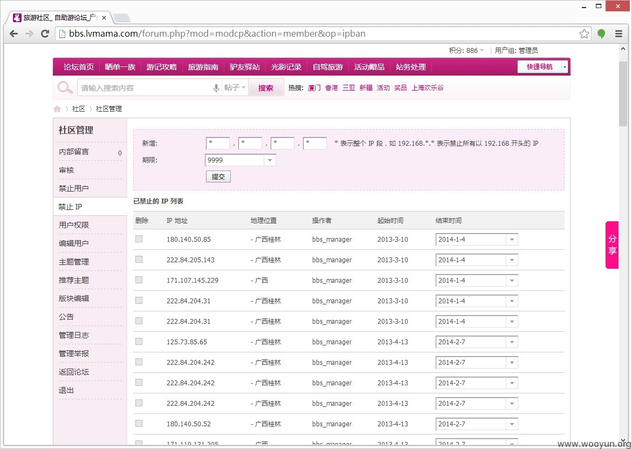Click the 快捷导航 button
This screenshot has width=632, height=449.
coord(540,67)
